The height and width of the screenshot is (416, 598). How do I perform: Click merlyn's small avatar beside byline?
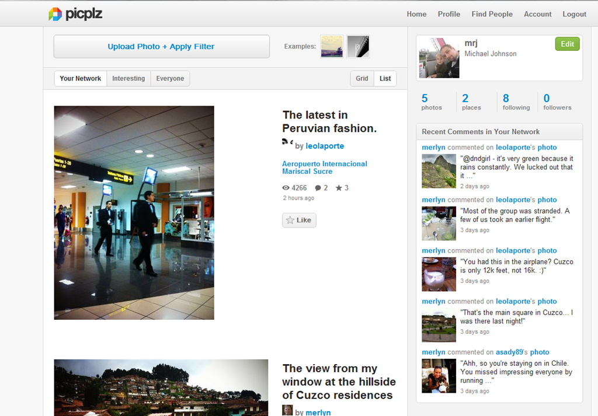(x=287, y=410)
